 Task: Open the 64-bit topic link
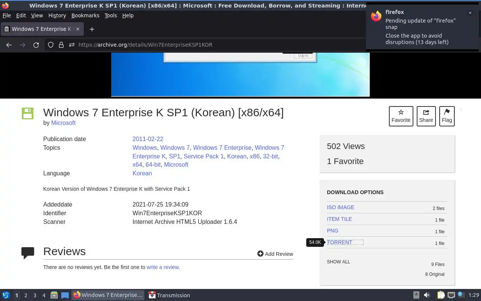[153, 165]
